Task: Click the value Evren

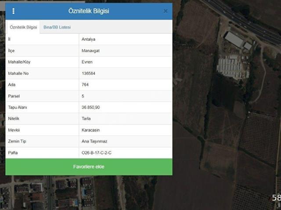Action: tap(87, 62)
